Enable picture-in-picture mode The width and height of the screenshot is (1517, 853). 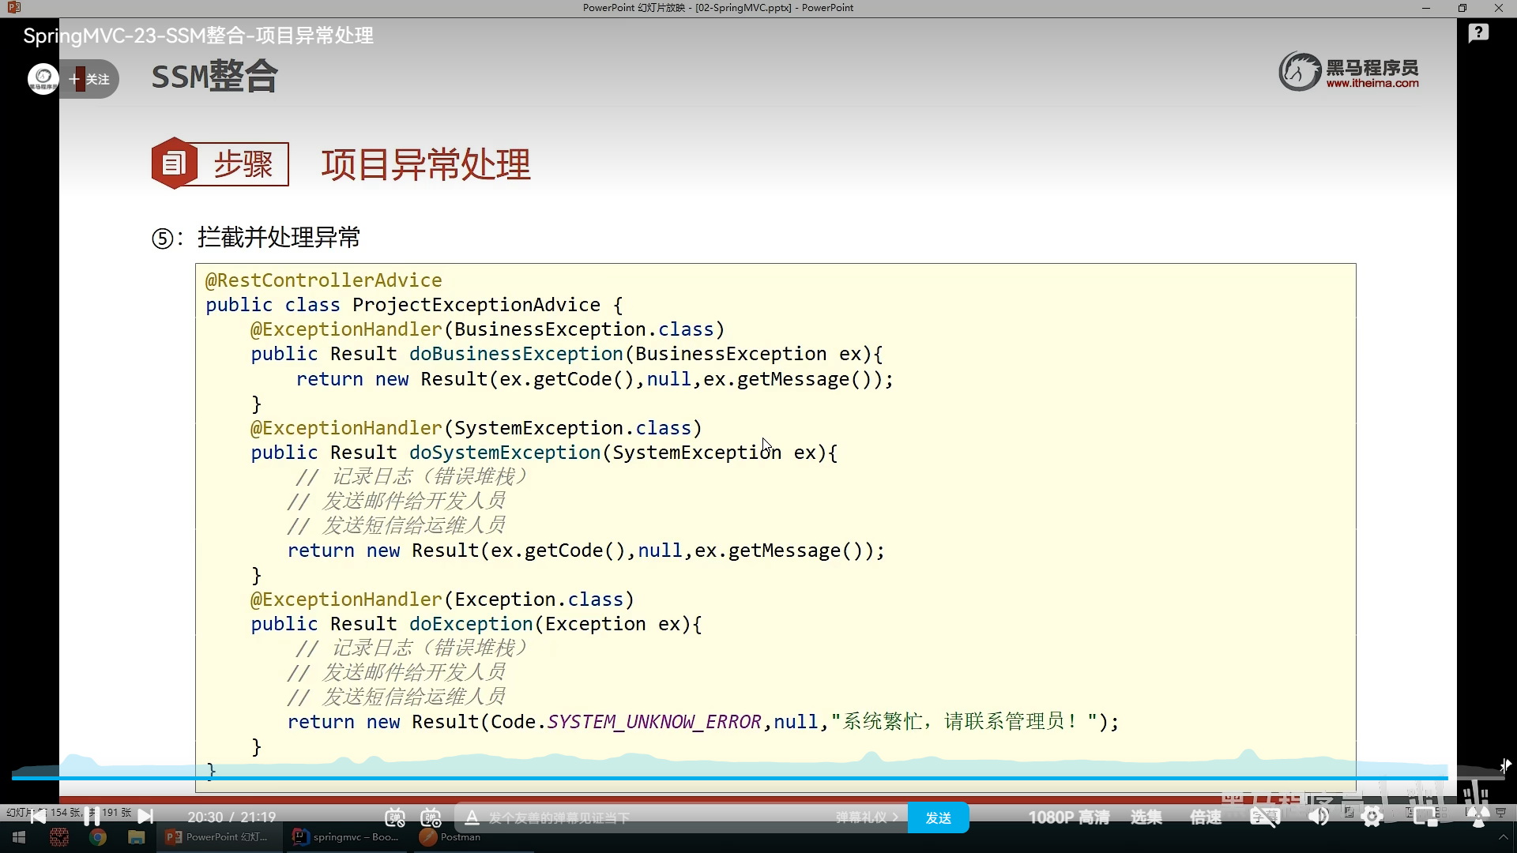click(x=1425, y=817)
